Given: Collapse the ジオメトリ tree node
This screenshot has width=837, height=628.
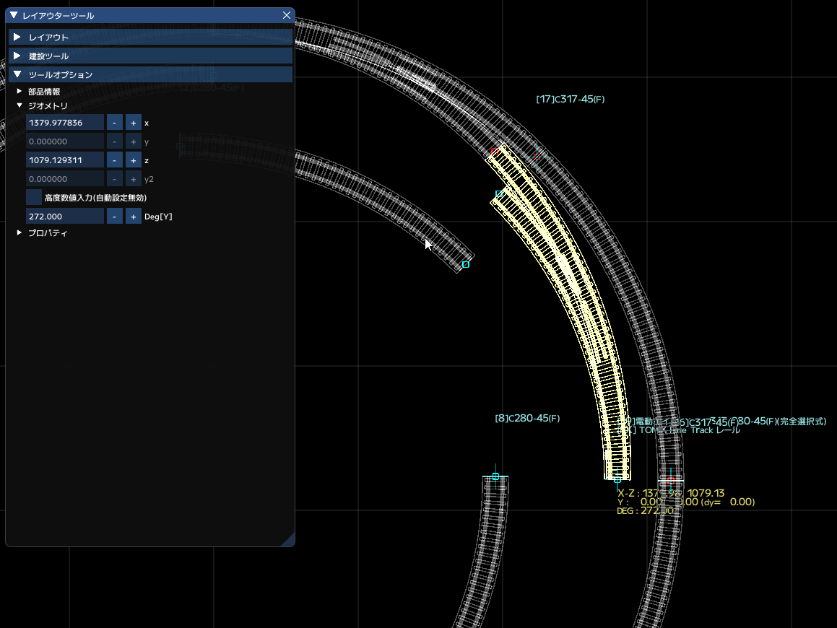Looking at the screenshot, I should (x=19, y=105).
